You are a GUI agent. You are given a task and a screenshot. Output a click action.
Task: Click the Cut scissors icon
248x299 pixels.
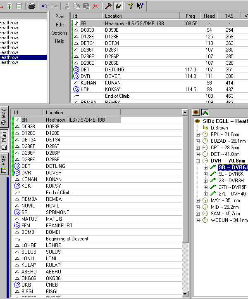click(x=67, y=6)
